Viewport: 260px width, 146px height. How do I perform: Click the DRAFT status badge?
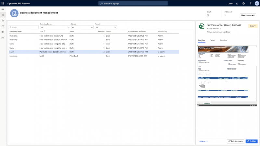(253, 26)
